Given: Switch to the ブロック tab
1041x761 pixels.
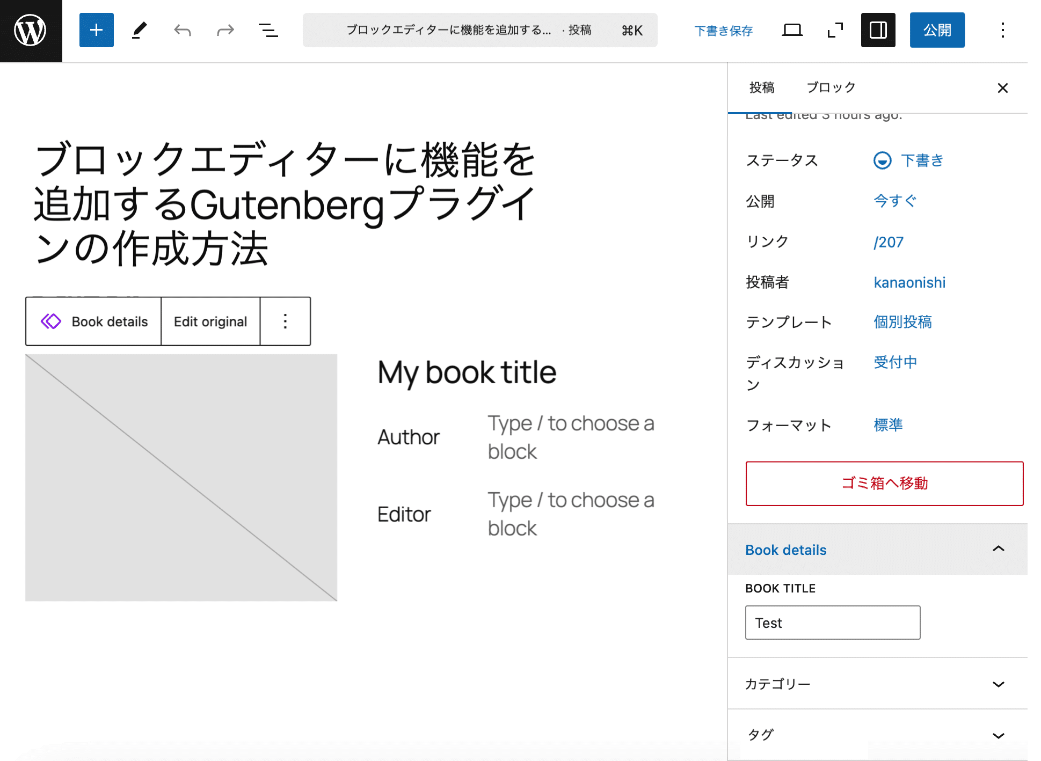Looking at the screenshot, I should tap(830, 87).
